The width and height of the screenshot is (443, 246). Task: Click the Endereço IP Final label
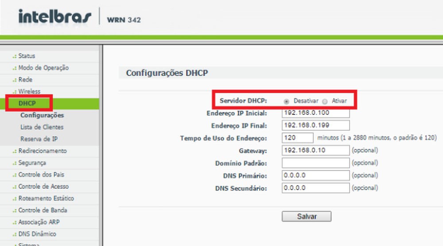pos(239,126)
